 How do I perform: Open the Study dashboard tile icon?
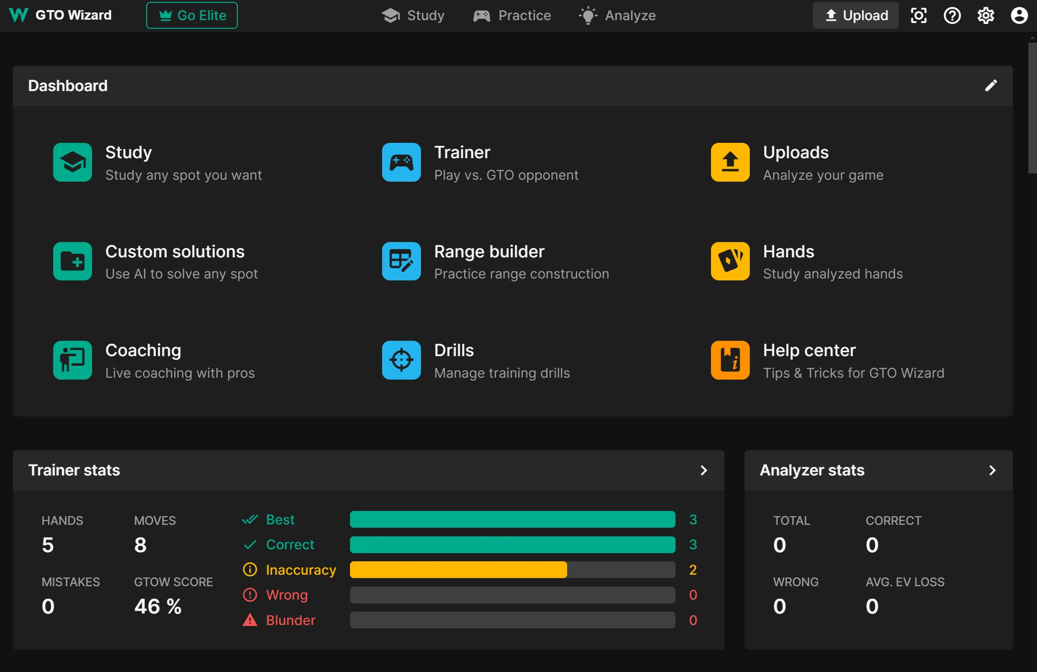[x=72, y=162]
